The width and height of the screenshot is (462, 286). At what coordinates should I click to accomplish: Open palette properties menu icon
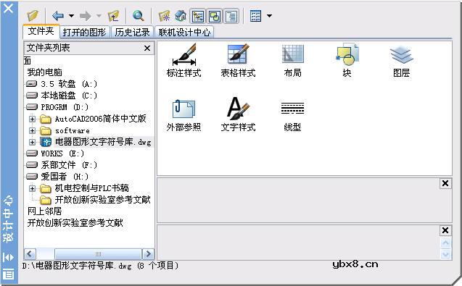(9, 274)
